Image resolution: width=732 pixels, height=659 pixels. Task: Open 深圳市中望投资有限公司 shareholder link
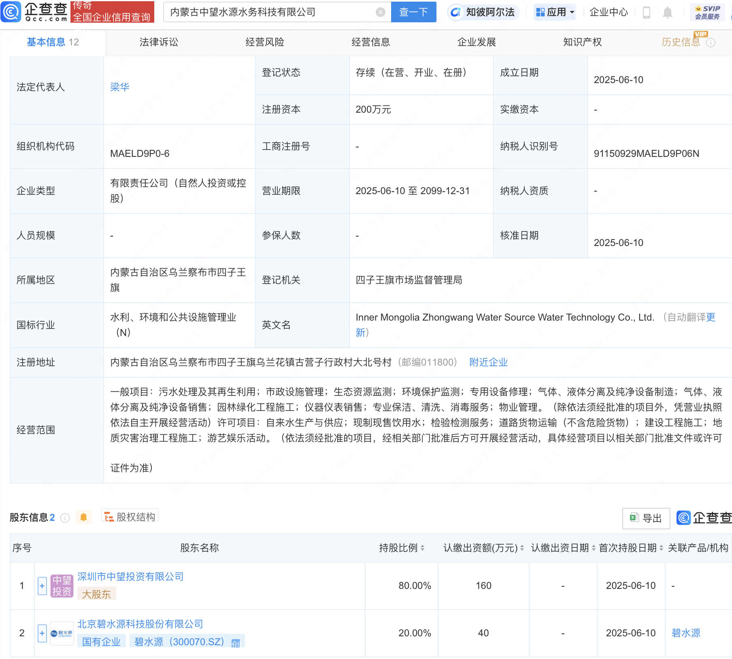[130, 577]
